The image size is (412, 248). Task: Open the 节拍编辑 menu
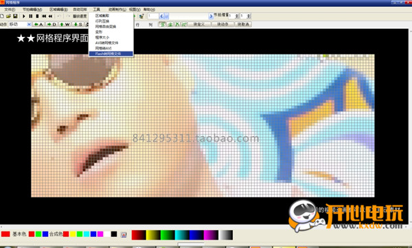pos(32,10)
